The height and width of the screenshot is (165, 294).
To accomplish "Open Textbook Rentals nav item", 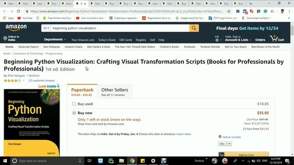I will tap(210, 47).
